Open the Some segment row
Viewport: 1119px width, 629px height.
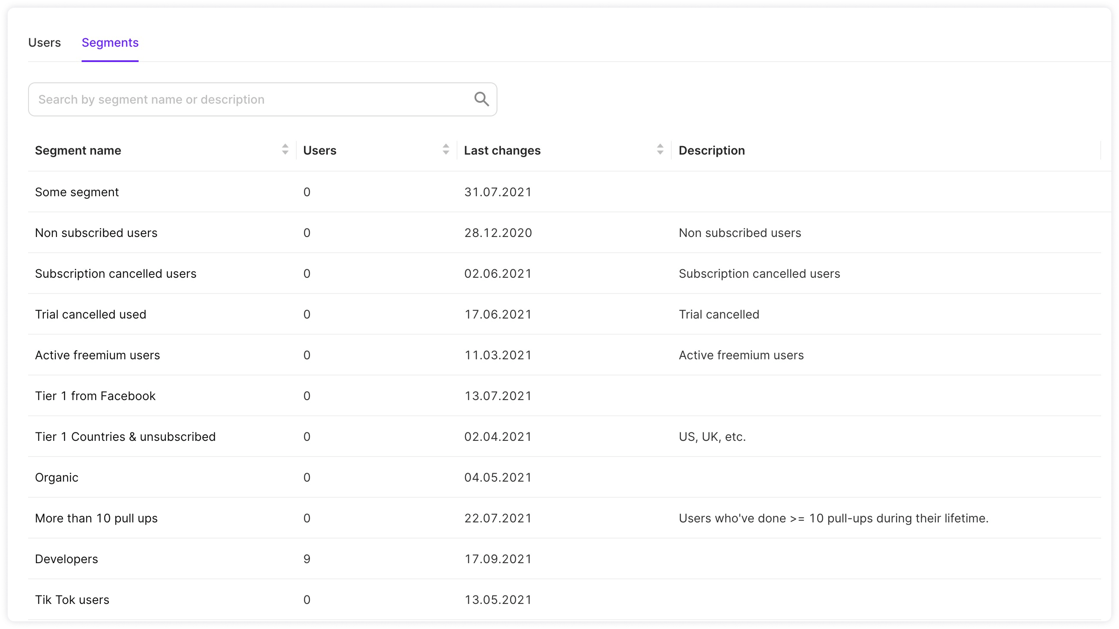click(x=77, y=192)
